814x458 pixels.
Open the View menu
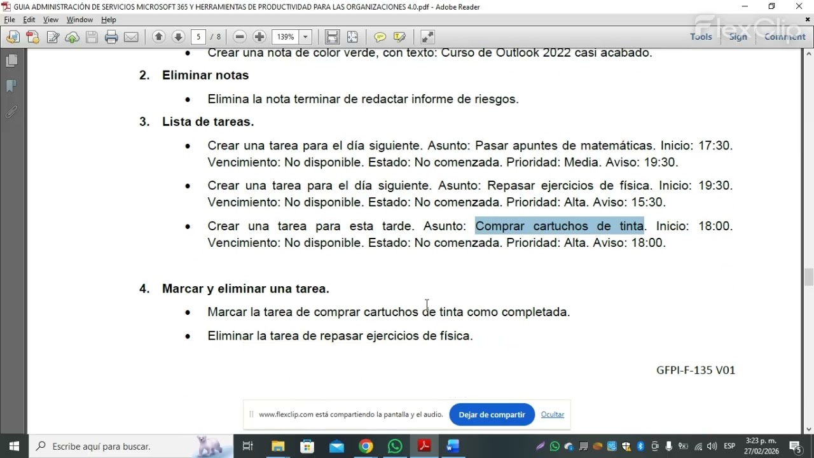(x=51, y=20)
